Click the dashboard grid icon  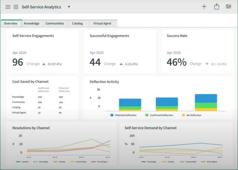point(16,7)
